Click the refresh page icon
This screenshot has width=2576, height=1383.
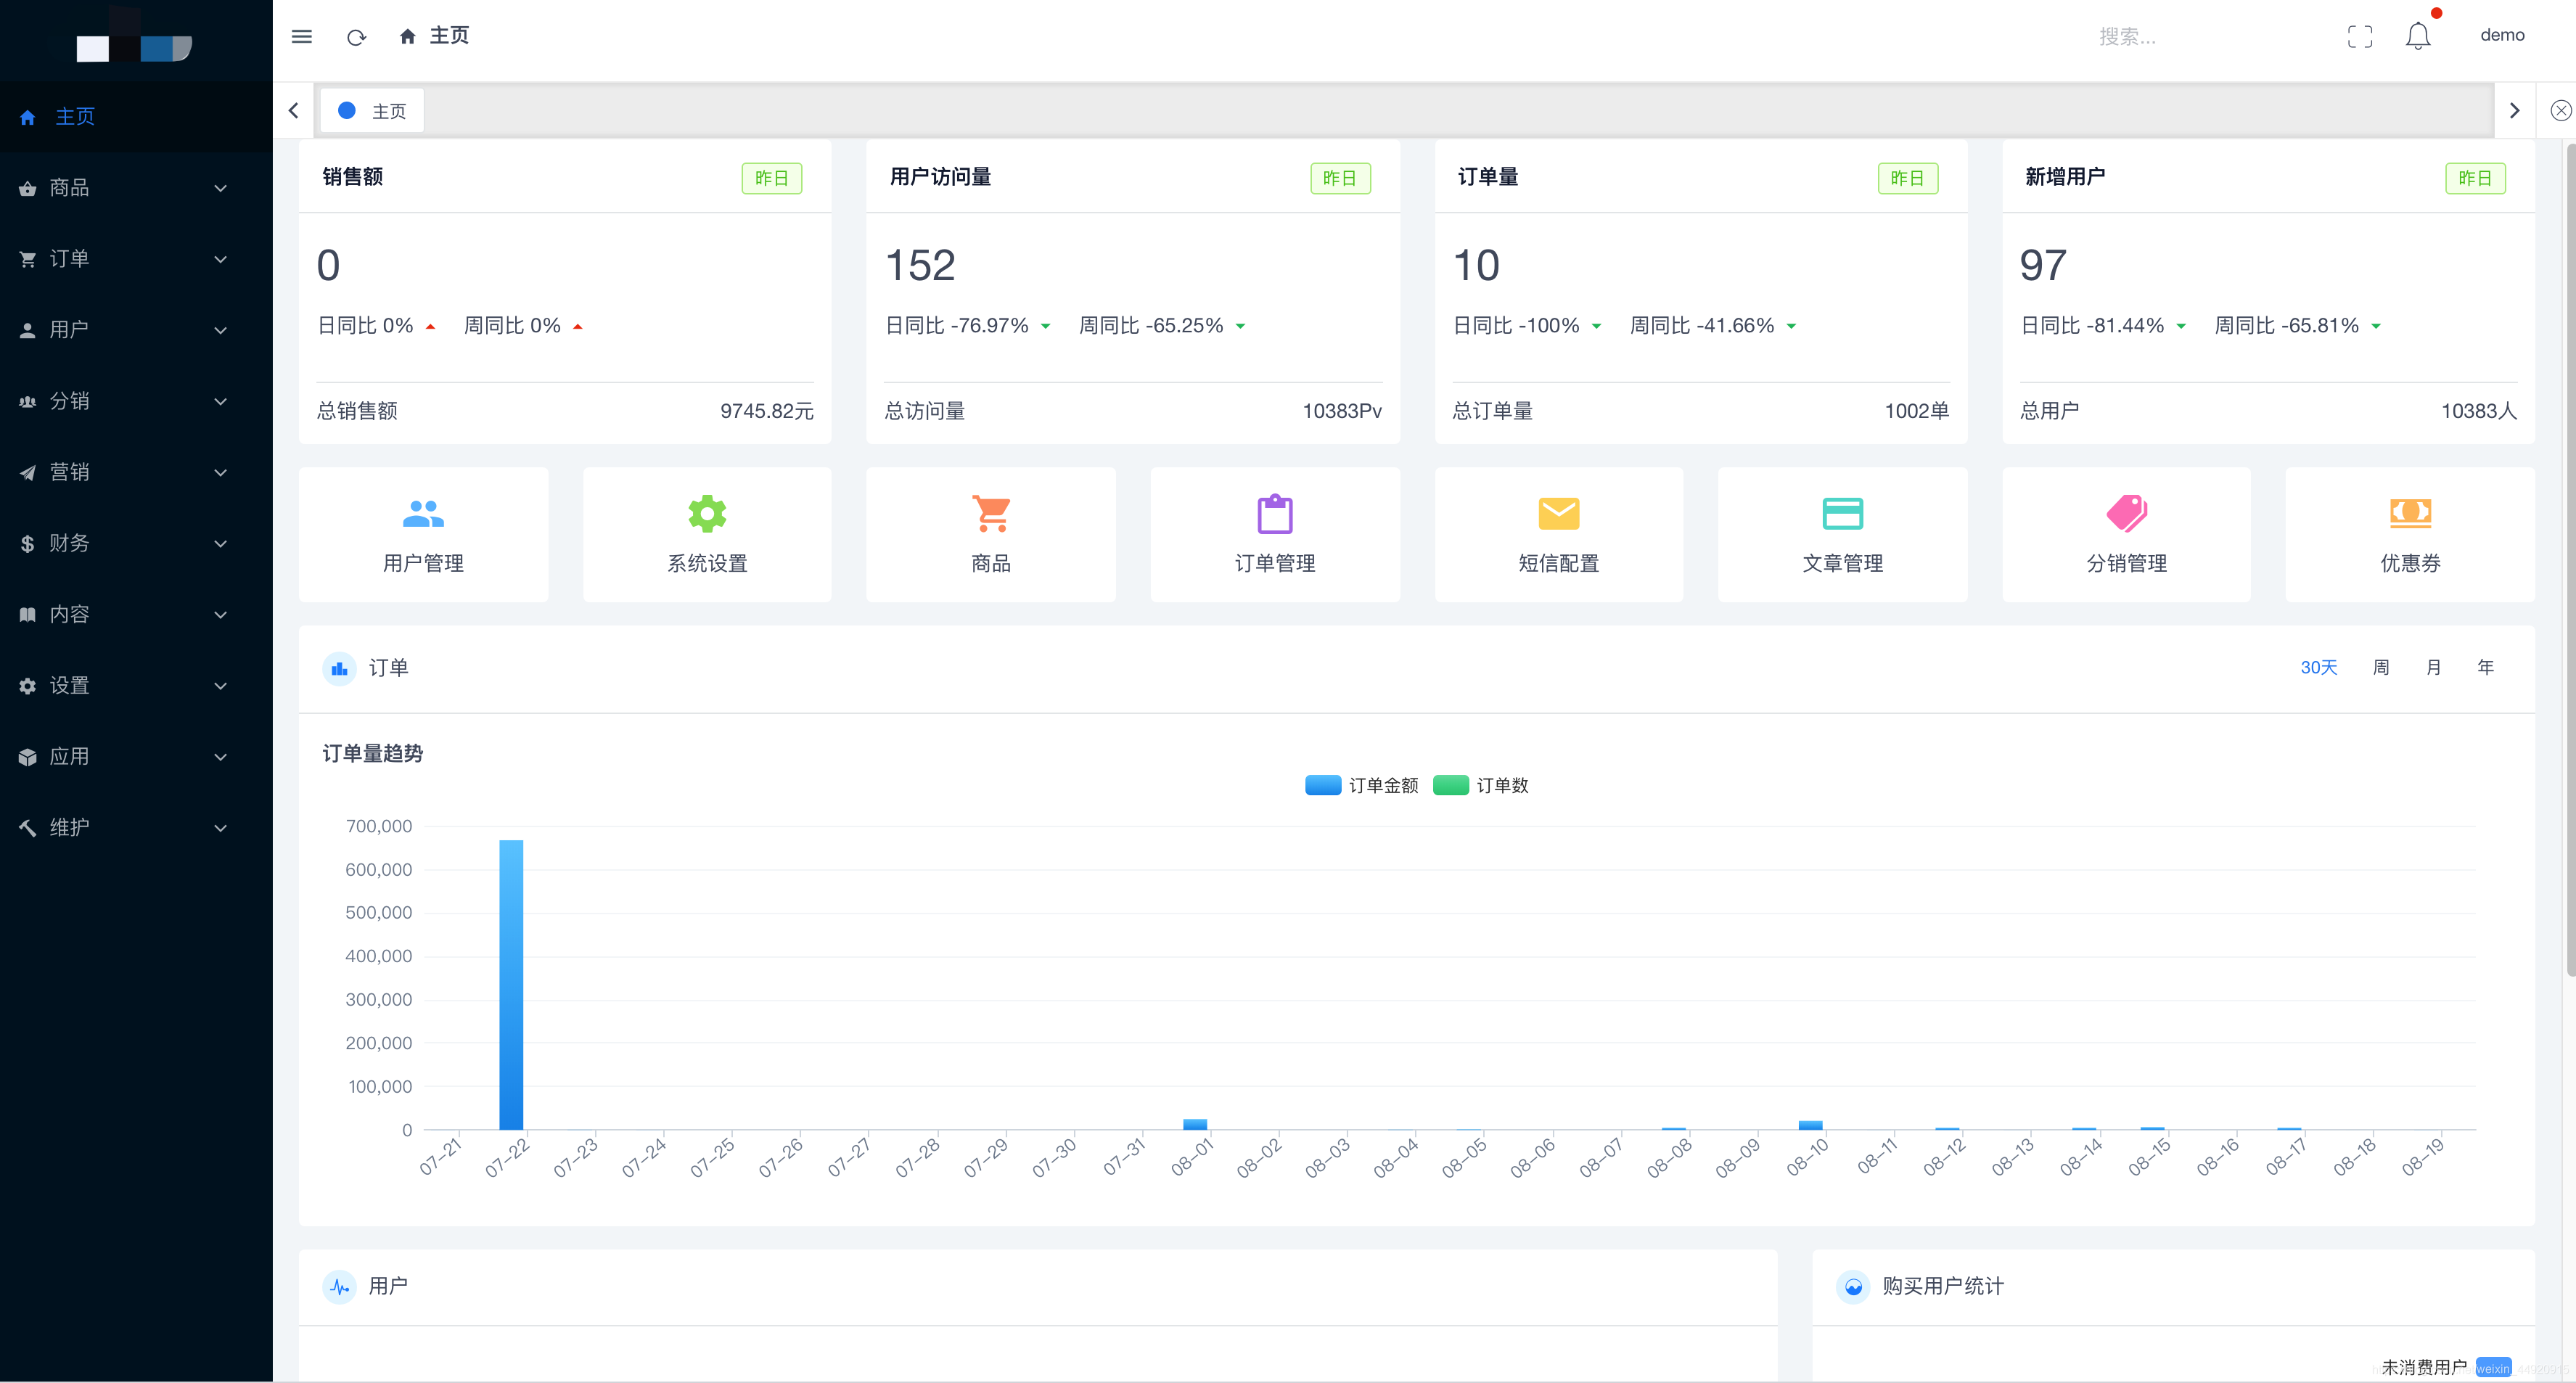(x=356, y=37)
